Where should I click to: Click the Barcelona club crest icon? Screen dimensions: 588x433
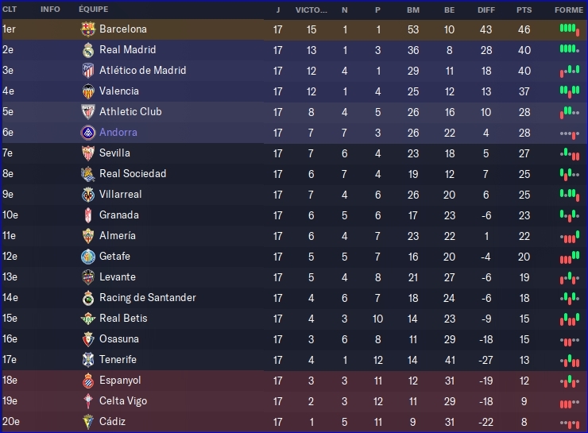(x=88, y=29)
